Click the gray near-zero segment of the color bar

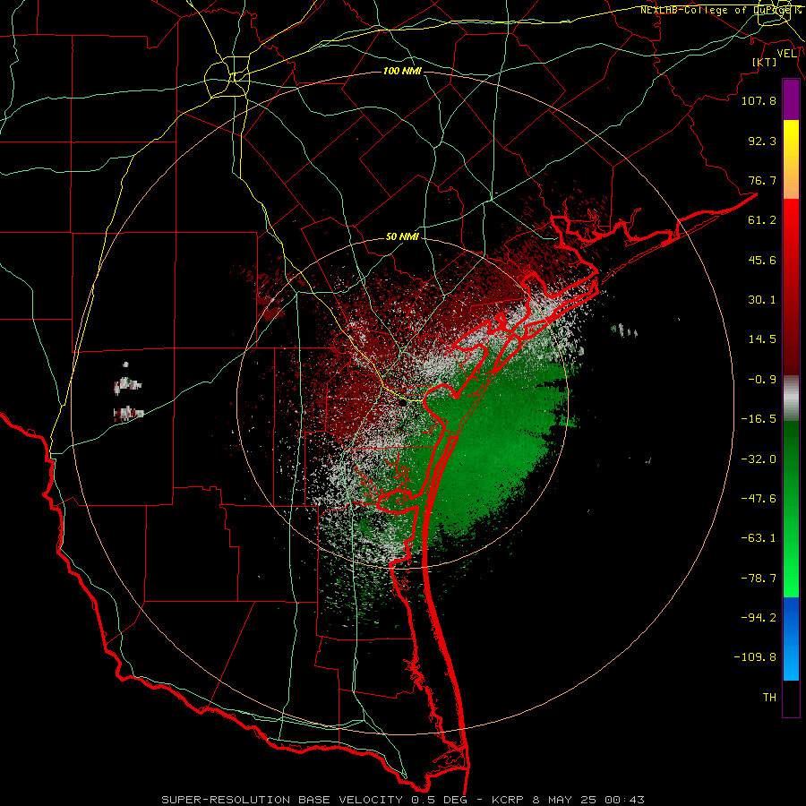tap(791, 399)
